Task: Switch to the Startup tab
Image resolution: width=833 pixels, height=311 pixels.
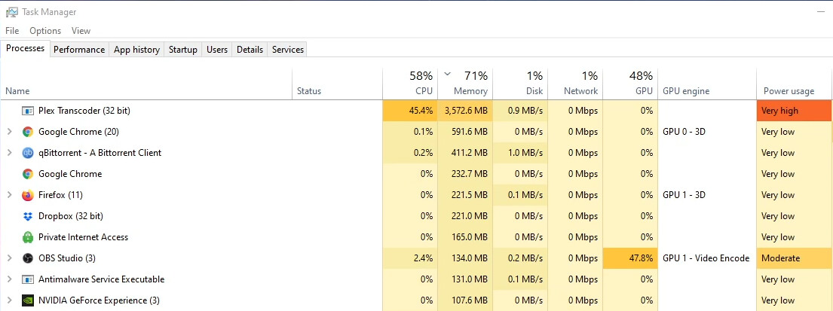Action: 182,50
